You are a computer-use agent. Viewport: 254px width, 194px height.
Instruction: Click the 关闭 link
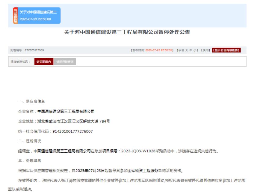tap(205, 50)
